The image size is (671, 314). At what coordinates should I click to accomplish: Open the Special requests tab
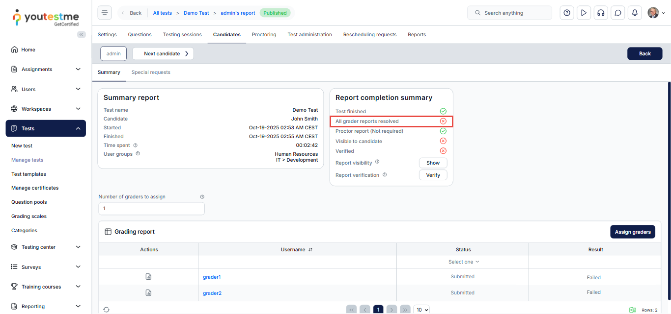[x=151, y=72]
